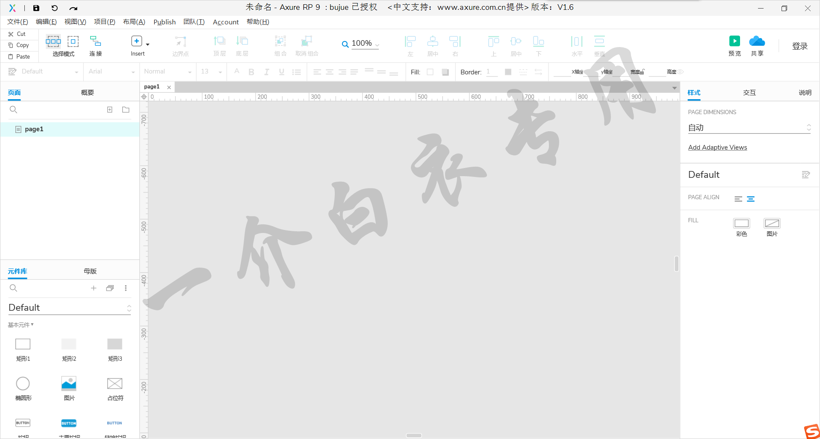Click Add Folder icon in pages panel
This screenshot has width=820, height=439.
pyautogui.click(x=126, y=110)
